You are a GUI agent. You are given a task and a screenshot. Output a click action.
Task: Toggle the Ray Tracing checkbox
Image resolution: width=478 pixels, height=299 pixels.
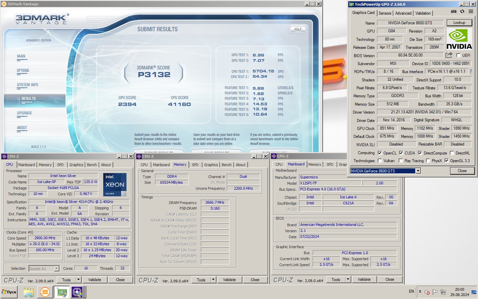(x=401, y=161)
